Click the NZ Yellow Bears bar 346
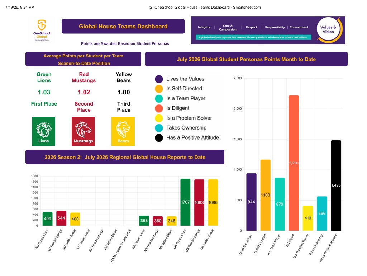 click(x=172, y=221)
